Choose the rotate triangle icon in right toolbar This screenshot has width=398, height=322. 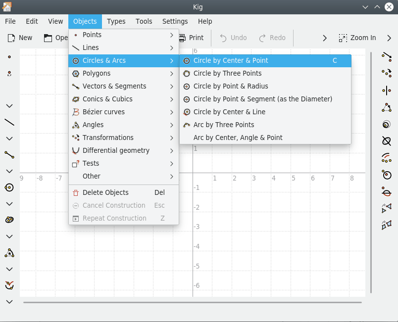coord(387,107)
